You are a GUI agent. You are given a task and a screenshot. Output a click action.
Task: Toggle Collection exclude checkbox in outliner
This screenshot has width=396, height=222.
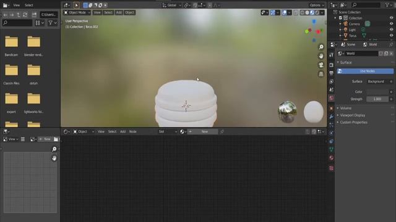(x=340, y=18)
